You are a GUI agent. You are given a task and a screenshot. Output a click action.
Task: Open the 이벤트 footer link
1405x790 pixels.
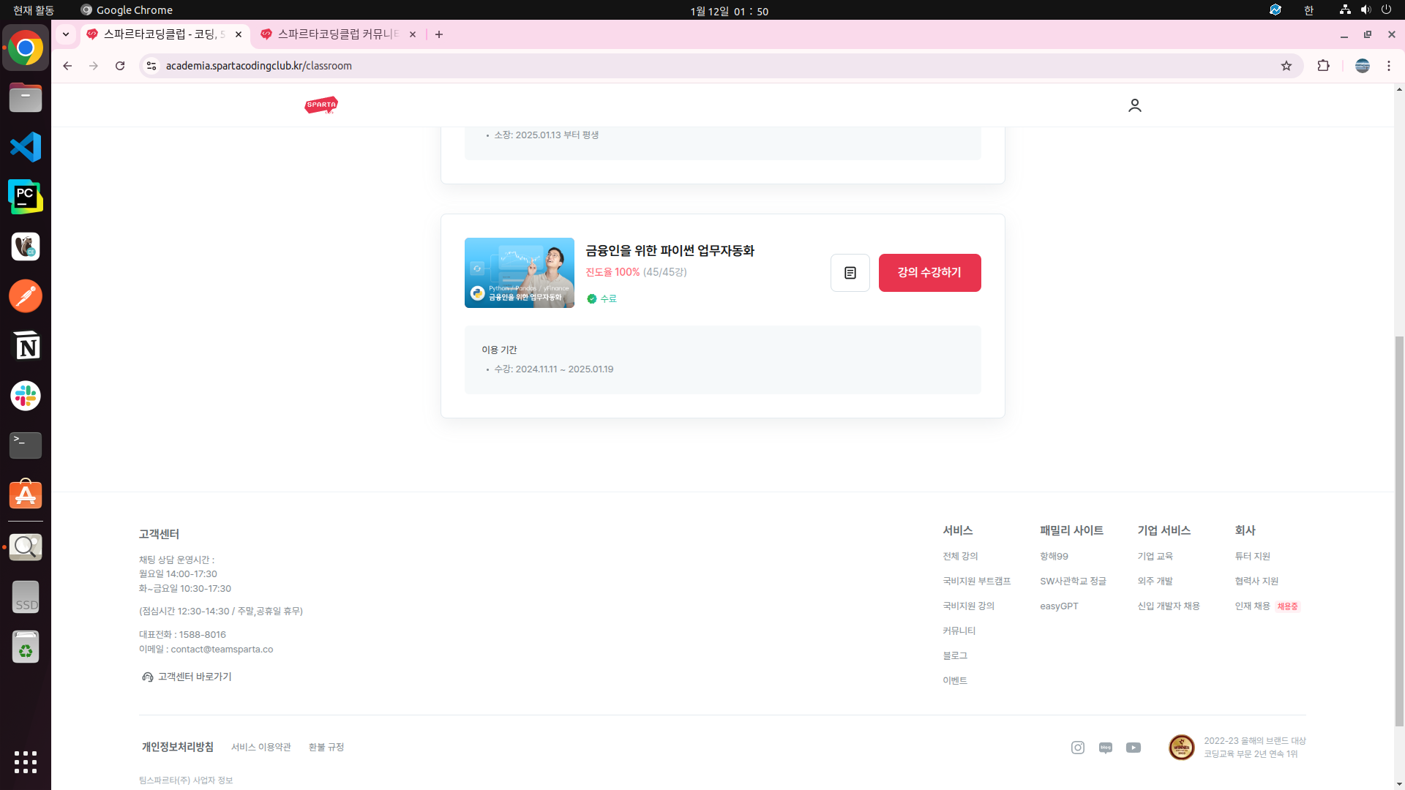click(955, 681)
